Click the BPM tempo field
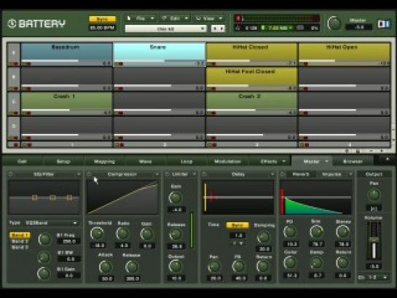This screenshot has width=397, height=298. tap(102, 28)
